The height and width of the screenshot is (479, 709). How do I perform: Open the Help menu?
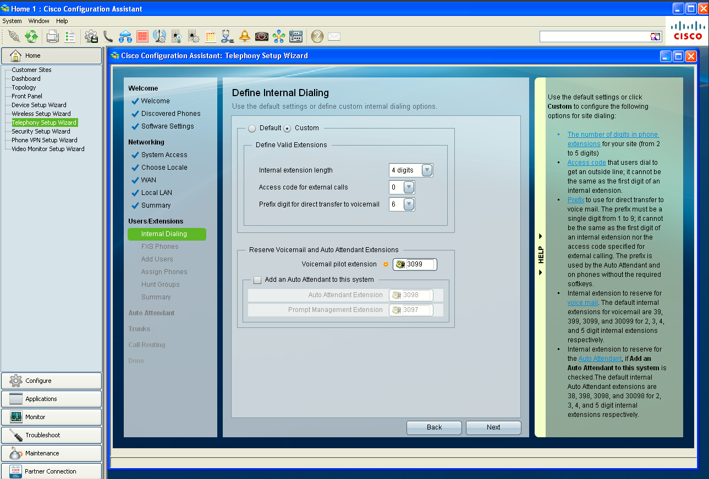tap(62, 21)
